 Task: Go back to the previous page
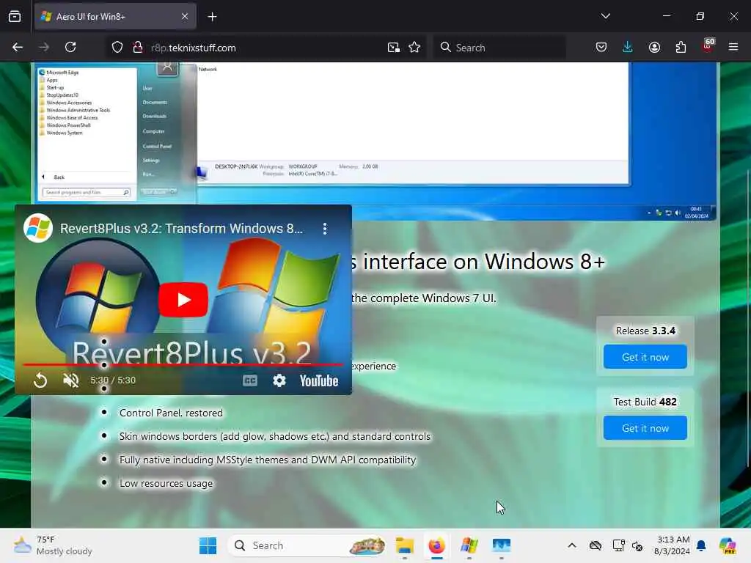click(18, 47)
